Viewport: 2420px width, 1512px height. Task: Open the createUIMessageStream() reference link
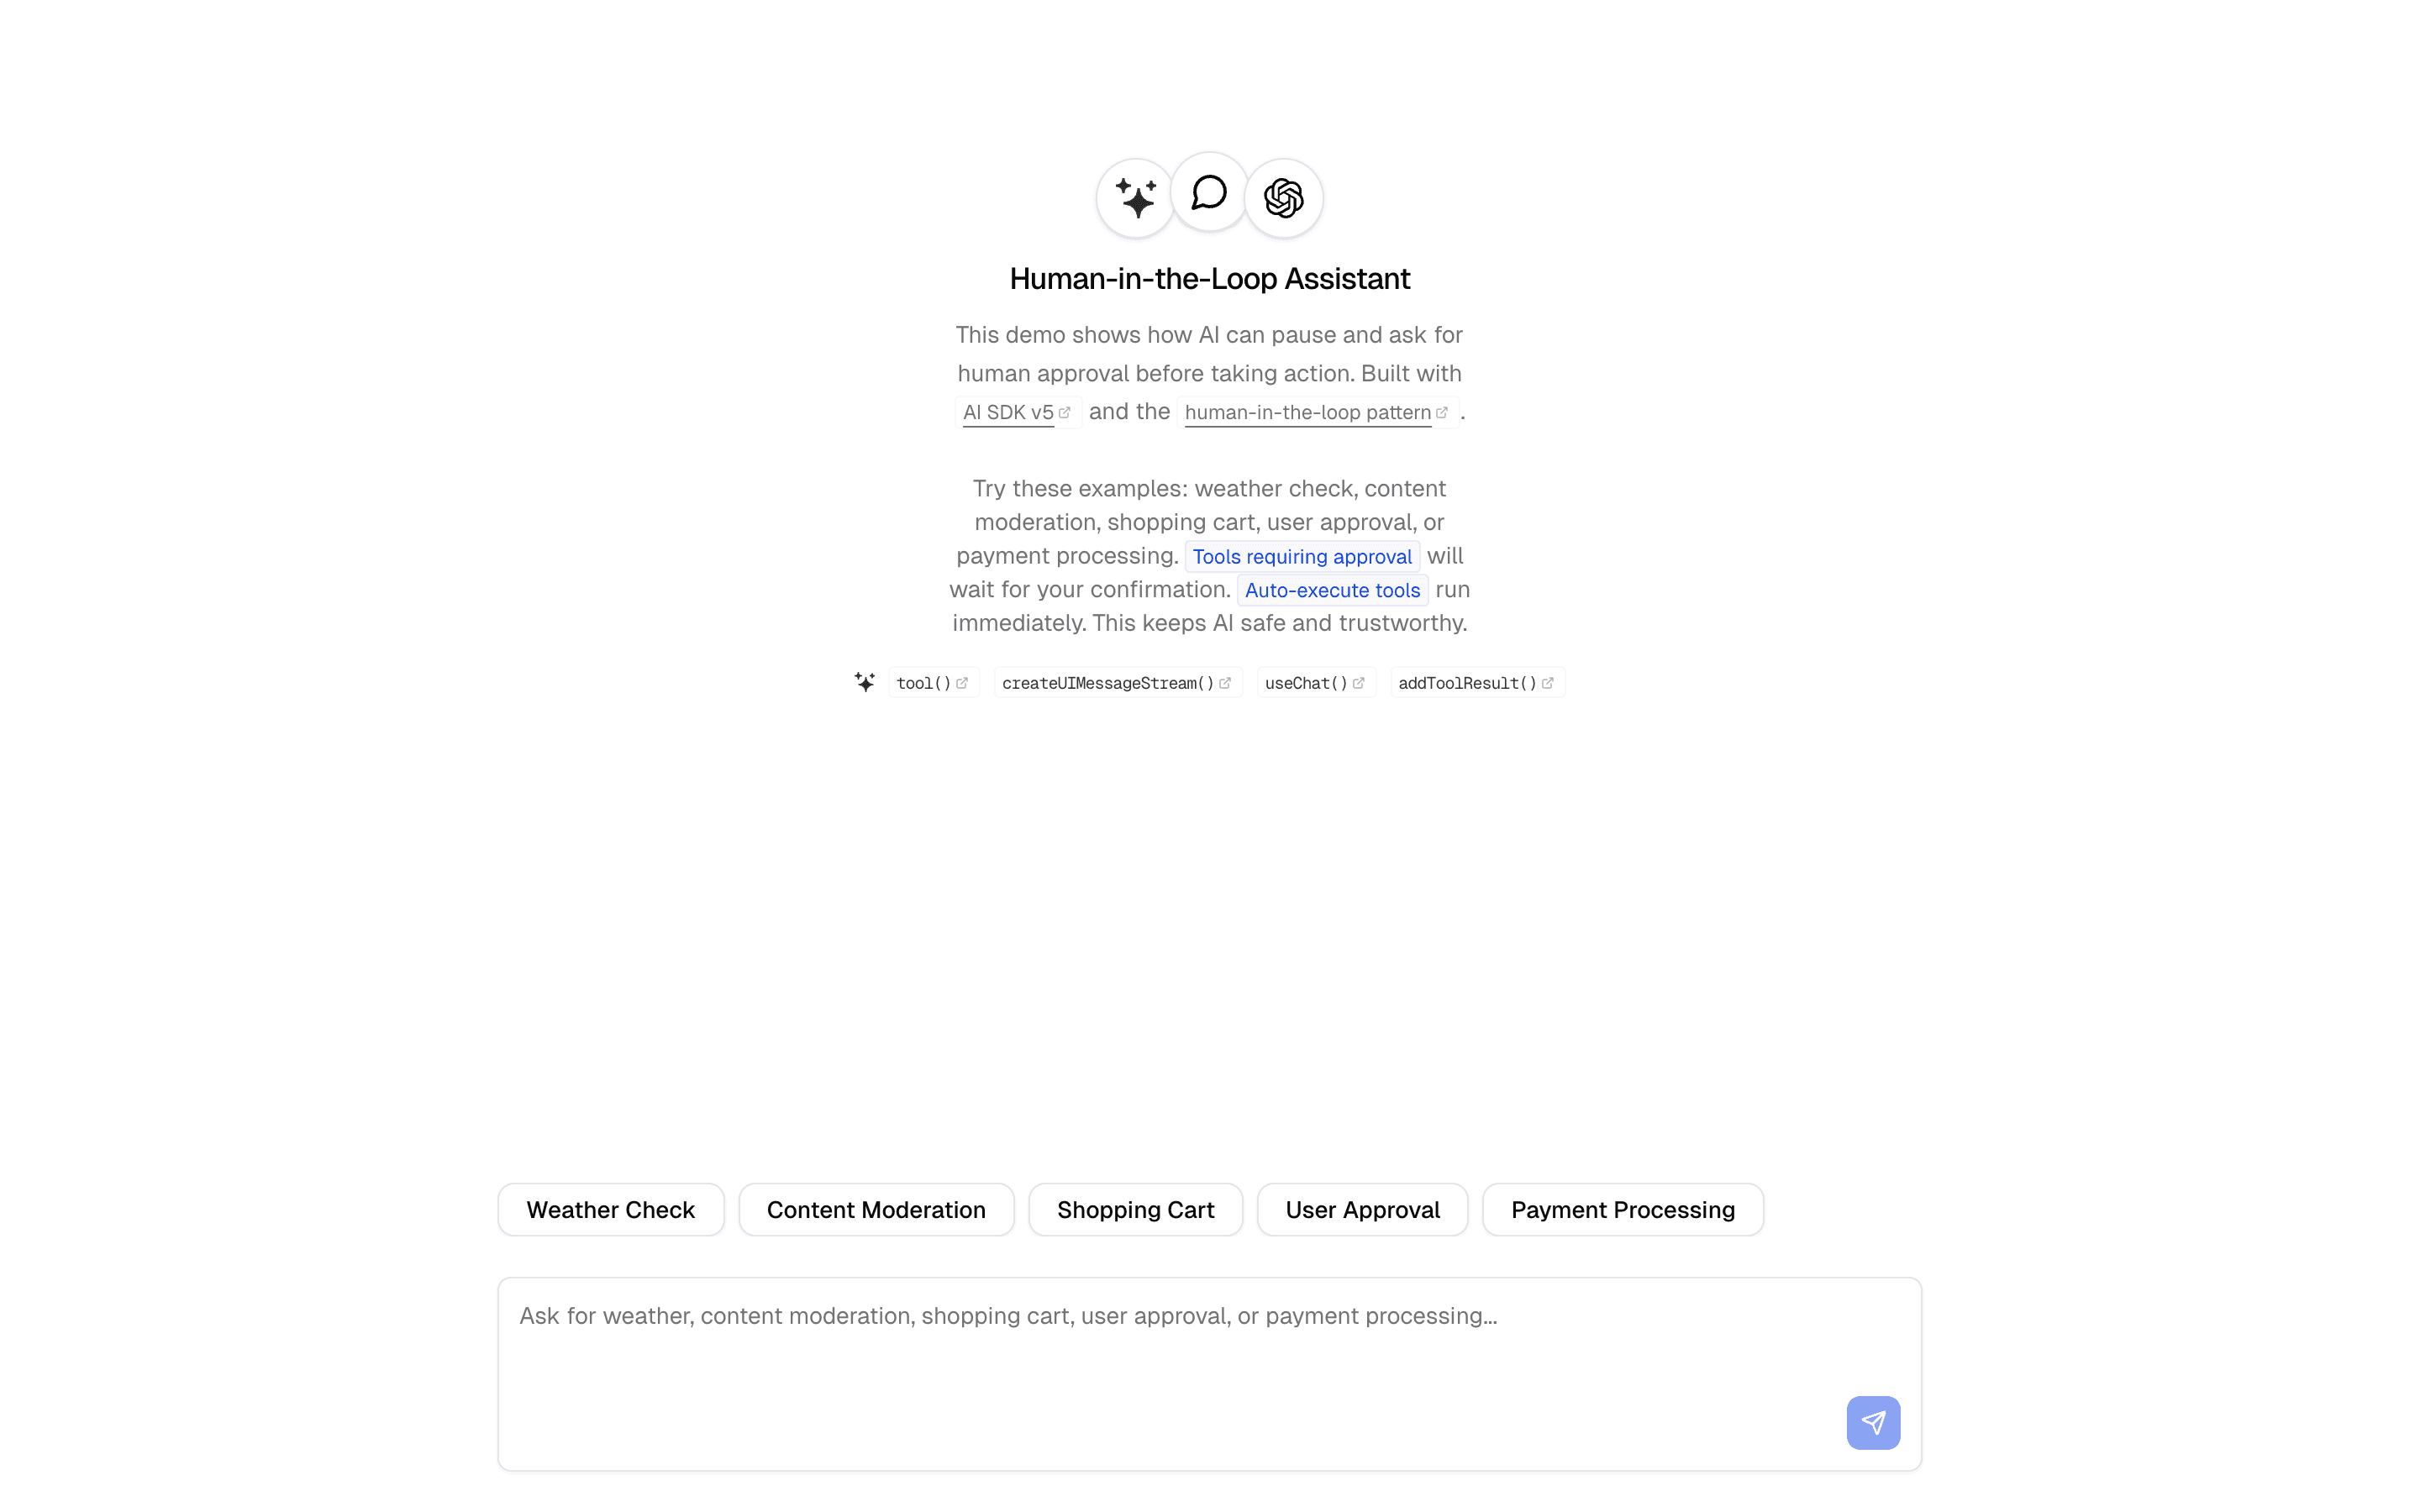(1117, 683)
